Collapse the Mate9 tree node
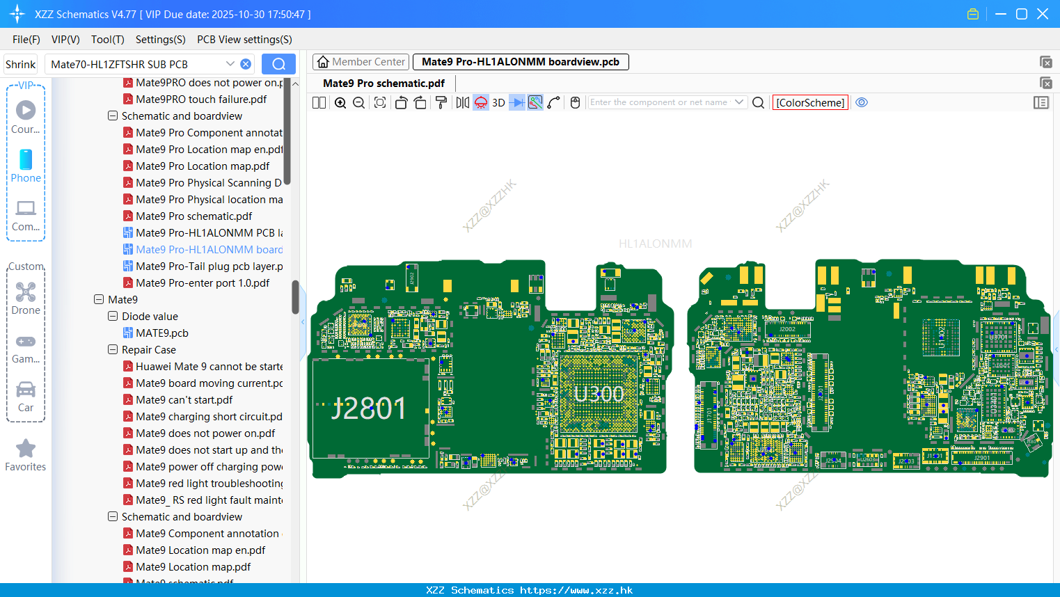Screen dimensions: 1060x597 point(99,300)
